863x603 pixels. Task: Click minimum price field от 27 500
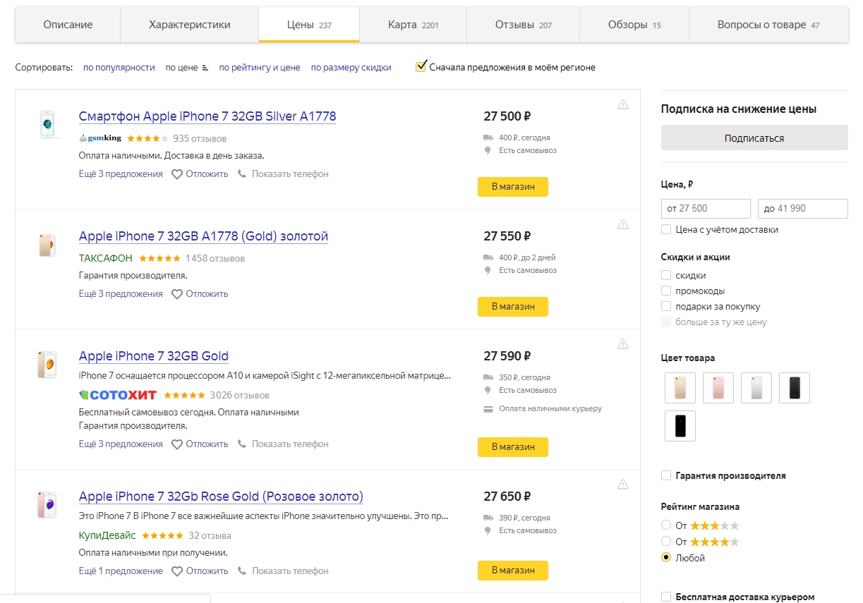pyautogui.click(x=706, y=209)
